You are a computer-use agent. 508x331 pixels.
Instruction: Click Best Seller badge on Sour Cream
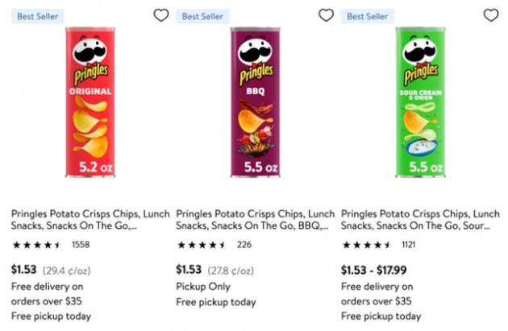point(368,16)
